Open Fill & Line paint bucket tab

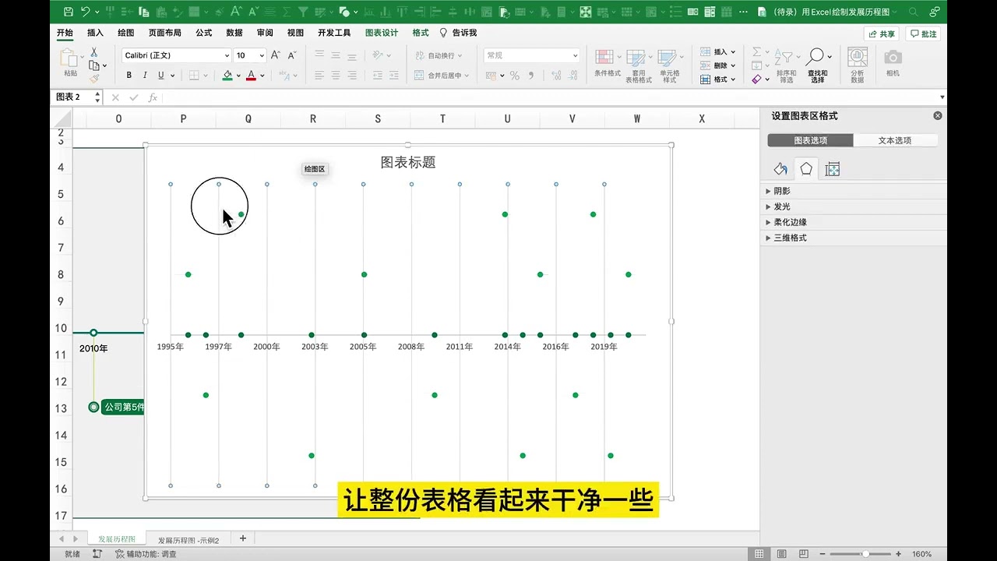pyautogui.click(x=780, y=169)
